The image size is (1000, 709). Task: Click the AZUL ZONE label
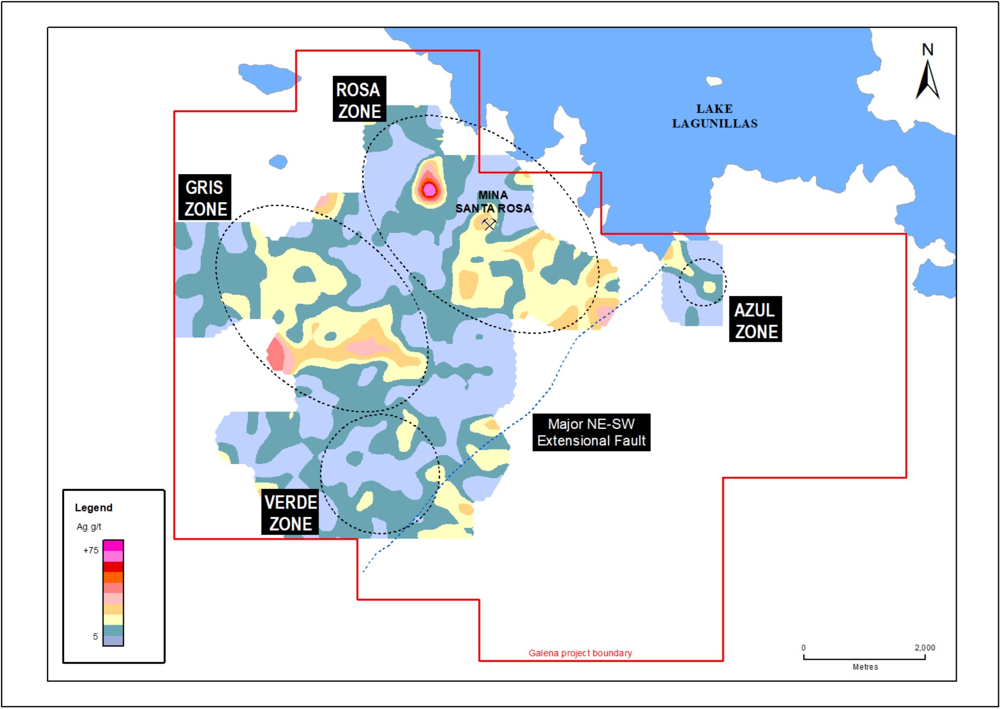(x=755, y=320)
